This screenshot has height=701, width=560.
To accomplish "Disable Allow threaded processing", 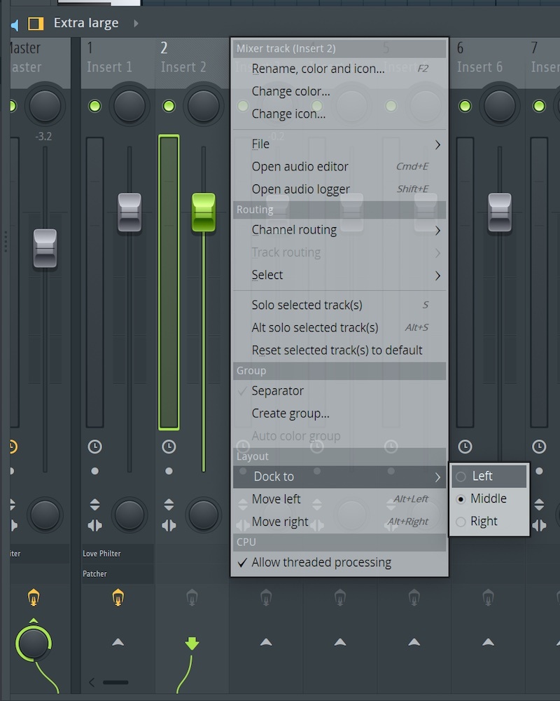I will click(x=321, y=562).
